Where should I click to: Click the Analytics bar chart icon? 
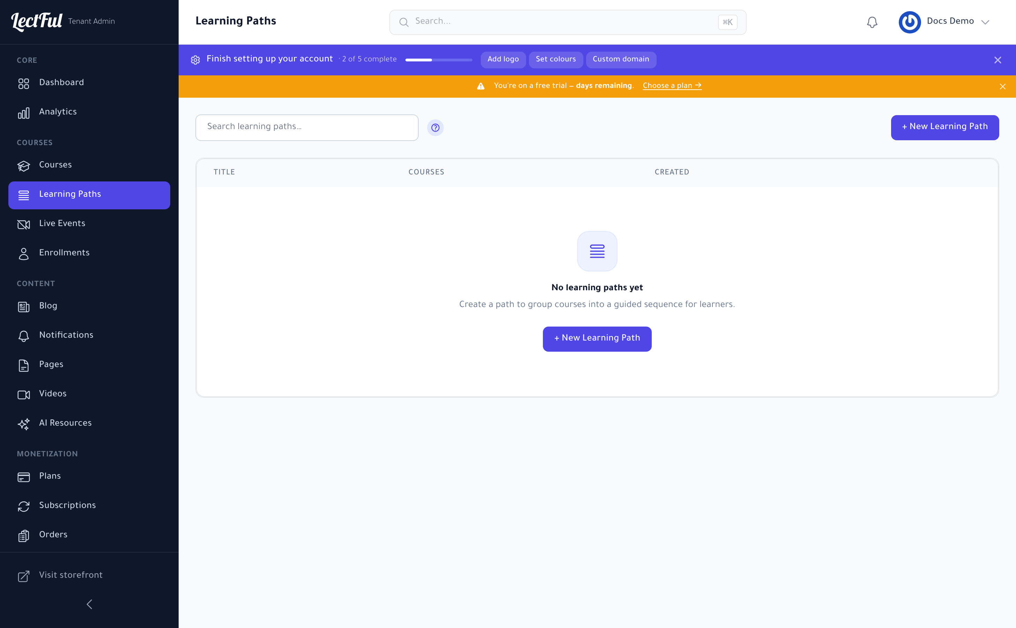[24, 113]
